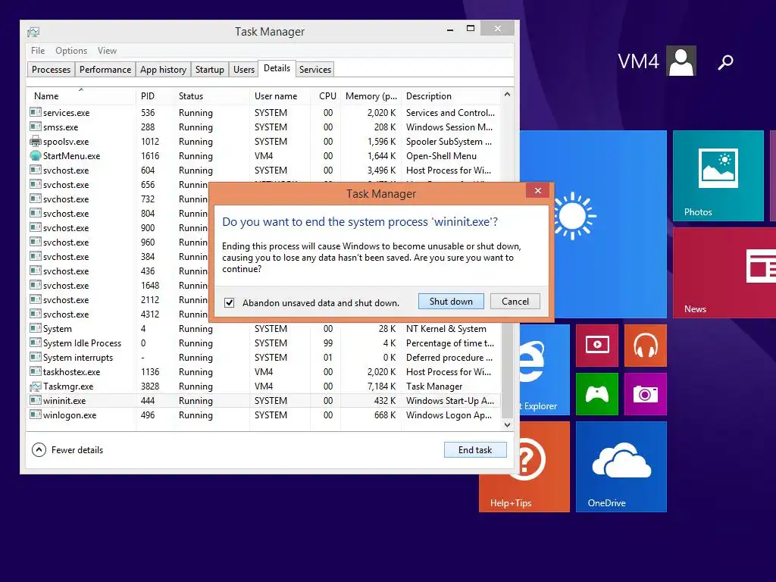Click the Taskmgr.exe process icon
Viewport: 776px width, 582px height.
[x=35, y=386]
